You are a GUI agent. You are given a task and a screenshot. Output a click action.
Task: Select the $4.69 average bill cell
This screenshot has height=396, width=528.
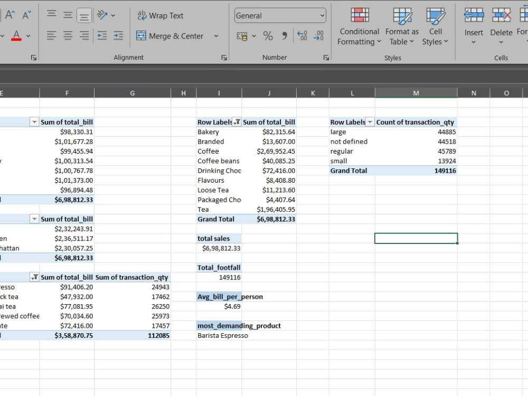219,306
